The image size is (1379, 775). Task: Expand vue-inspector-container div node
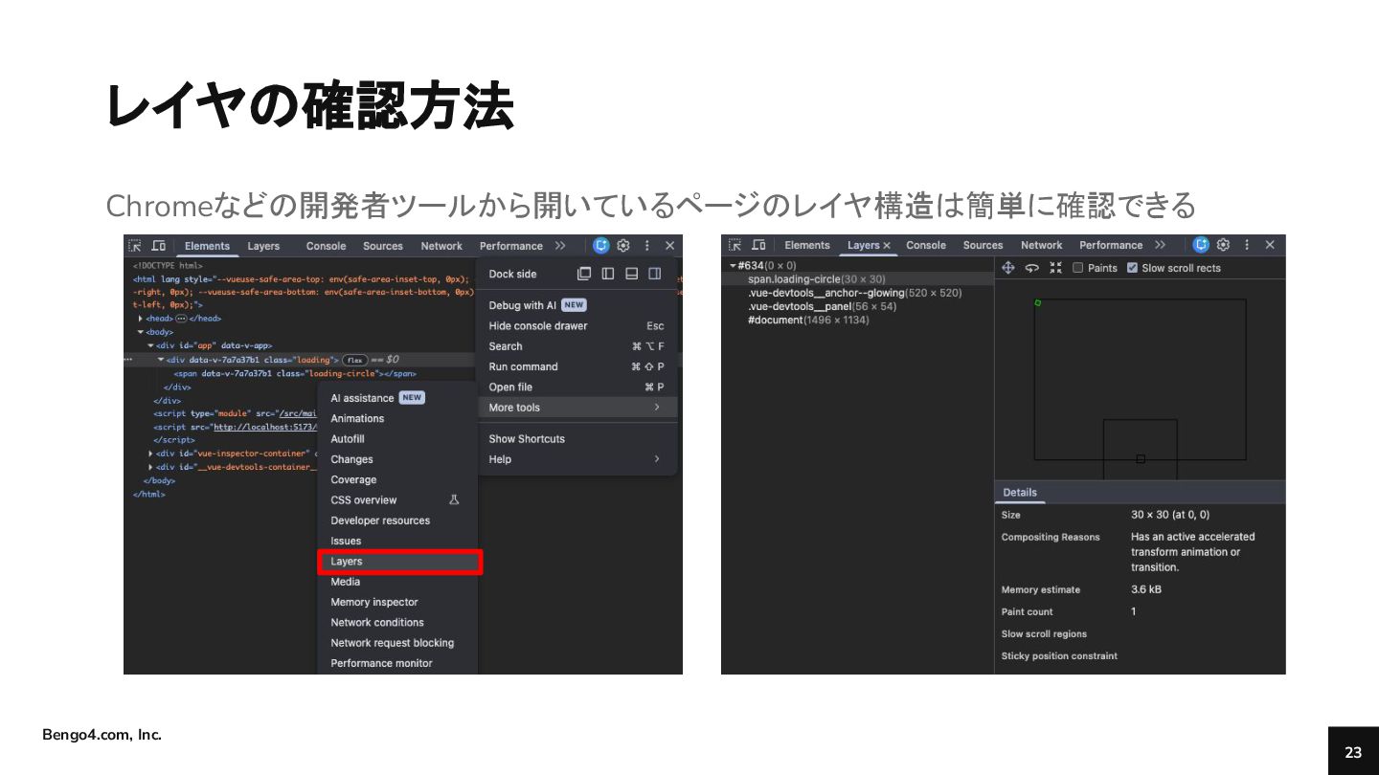coord(150,454)
